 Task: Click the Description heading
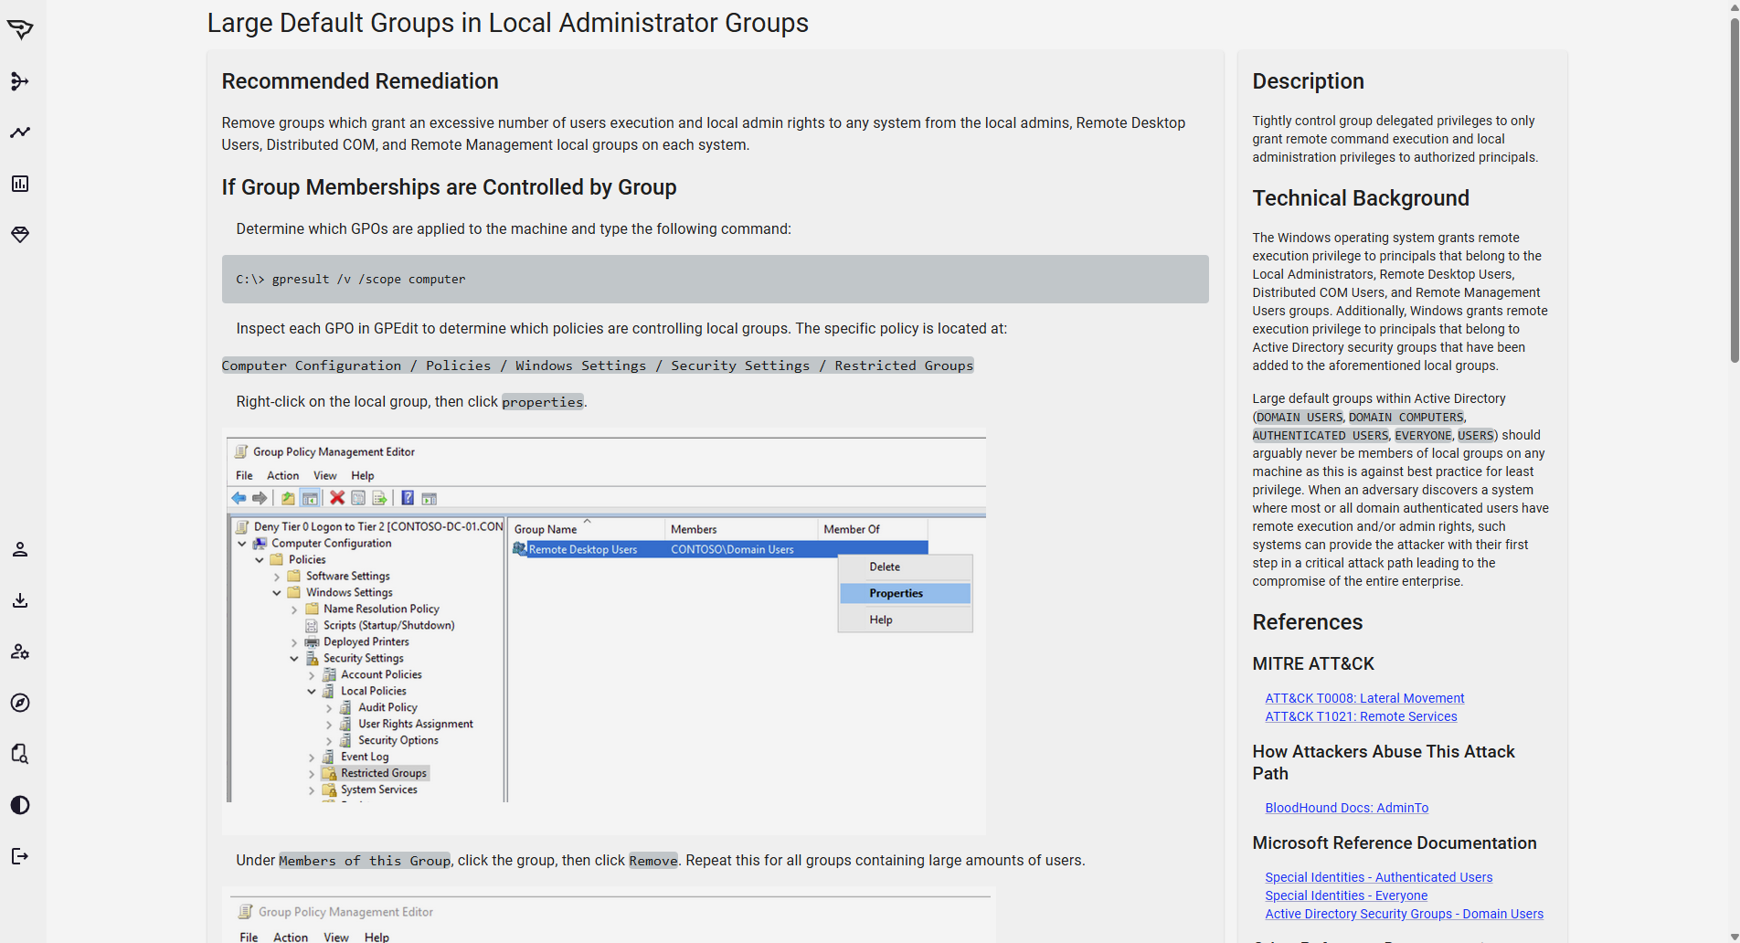coord(1308,81)
